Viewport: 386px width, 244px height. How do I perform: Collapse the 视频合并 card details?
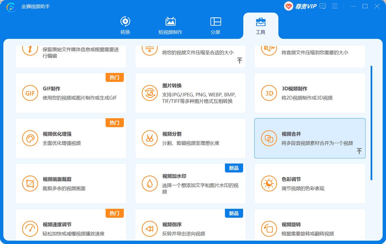(359, 151)
